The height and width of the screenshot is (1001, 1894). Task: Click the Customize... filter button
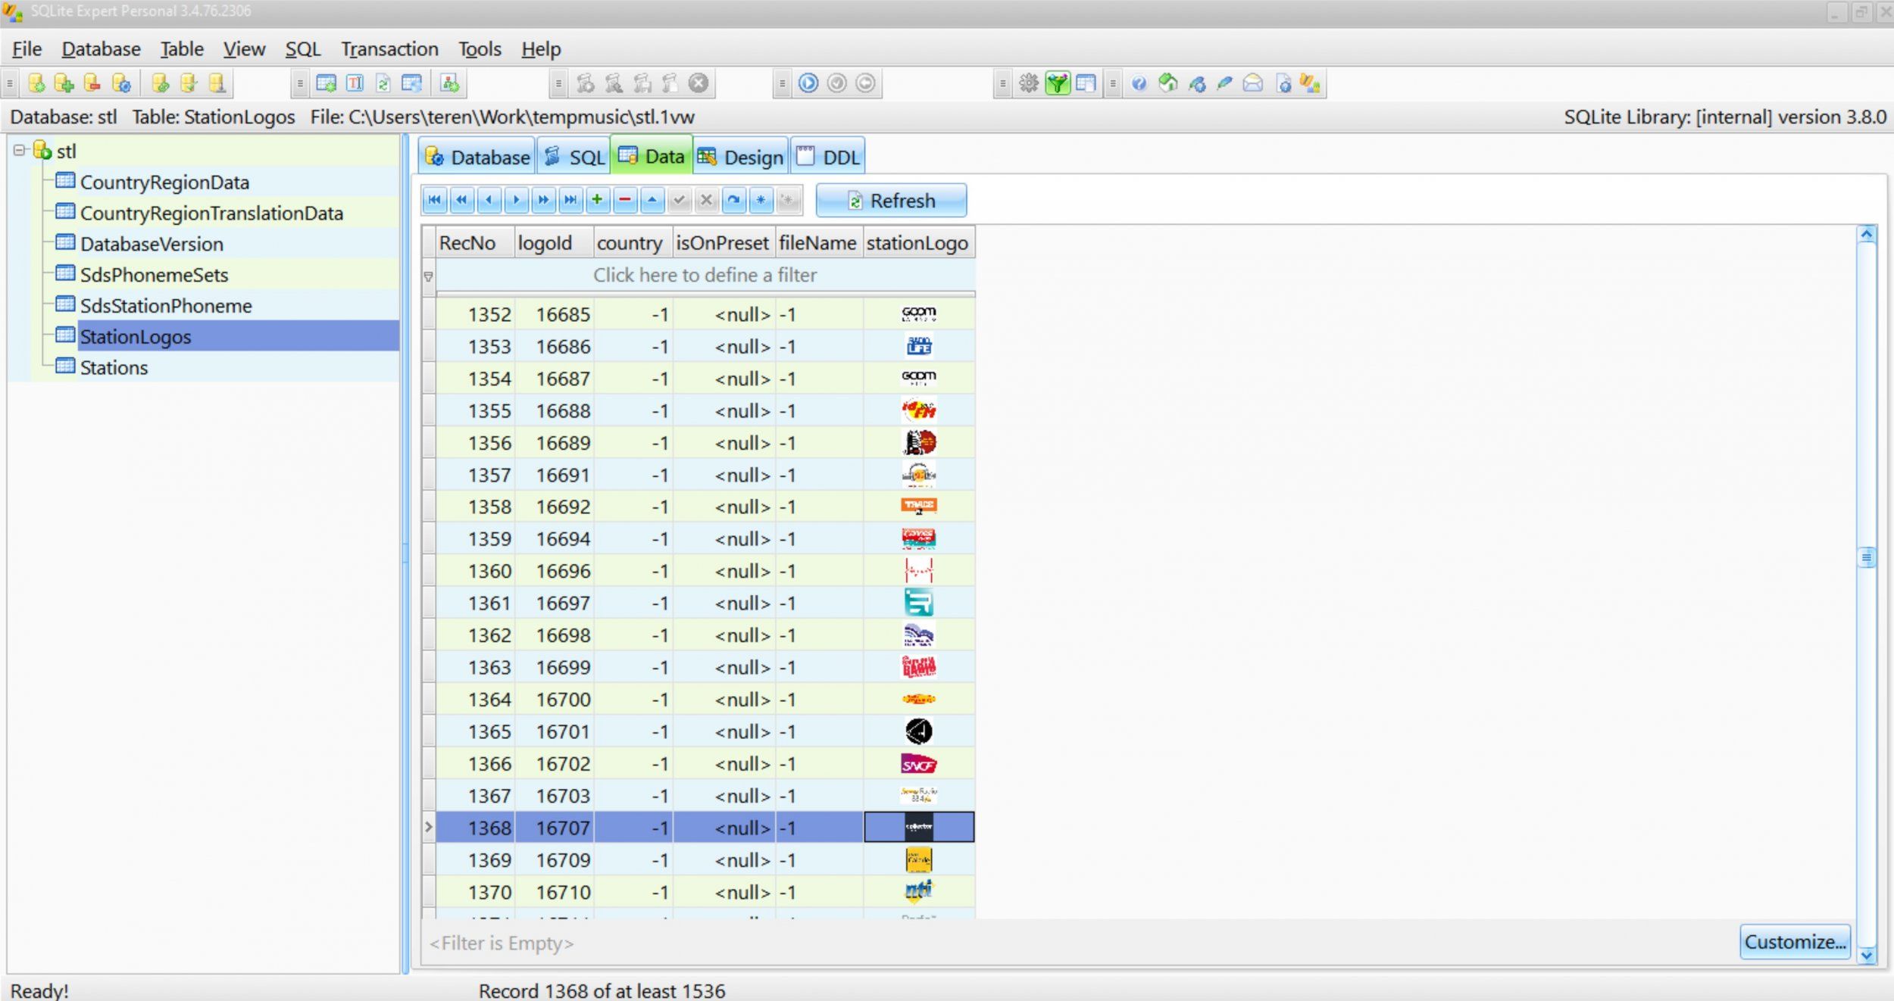(x=1794, y=942)
